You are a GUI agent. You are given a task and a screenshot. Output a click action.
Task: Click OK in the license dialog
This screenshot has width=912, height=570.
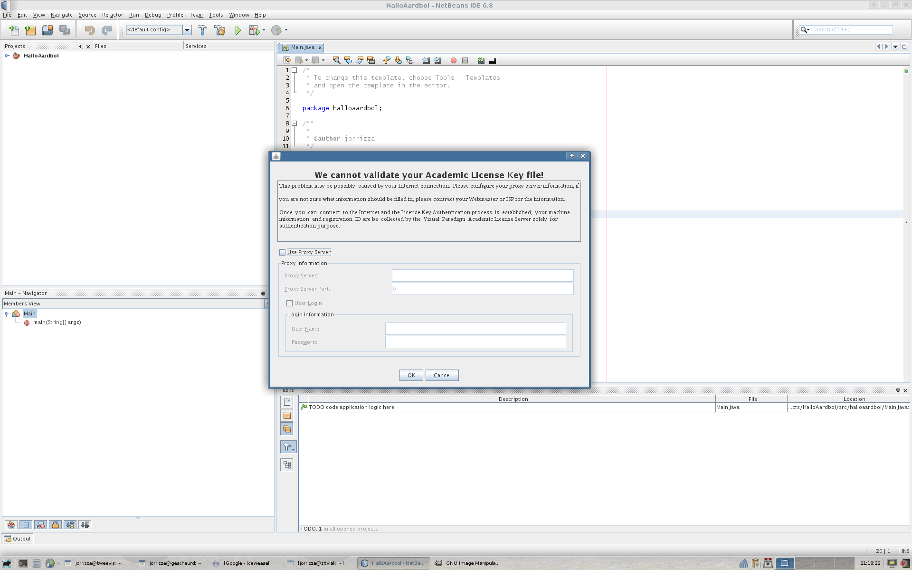(x=411, y=375)
